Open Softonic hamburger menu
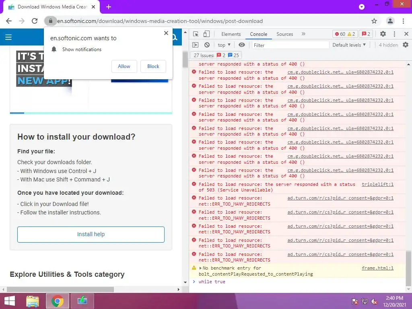Image resolution: width=412 pixels, height=309 pixels. (x=8, y=37)
